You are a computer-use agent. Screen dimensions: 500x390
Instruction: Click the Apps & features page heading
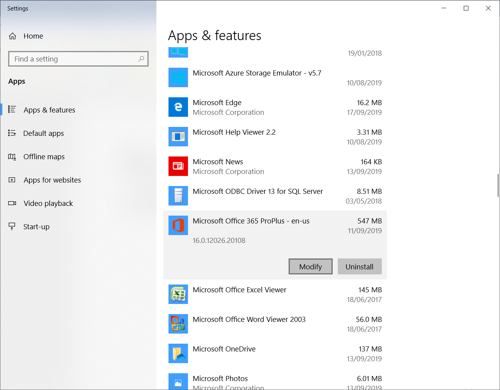pyautogui.click(x=215, y=35)
